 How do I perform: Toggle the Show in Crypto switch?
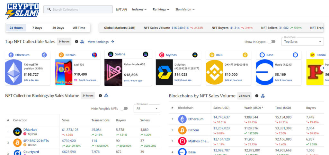coord(271,42)
